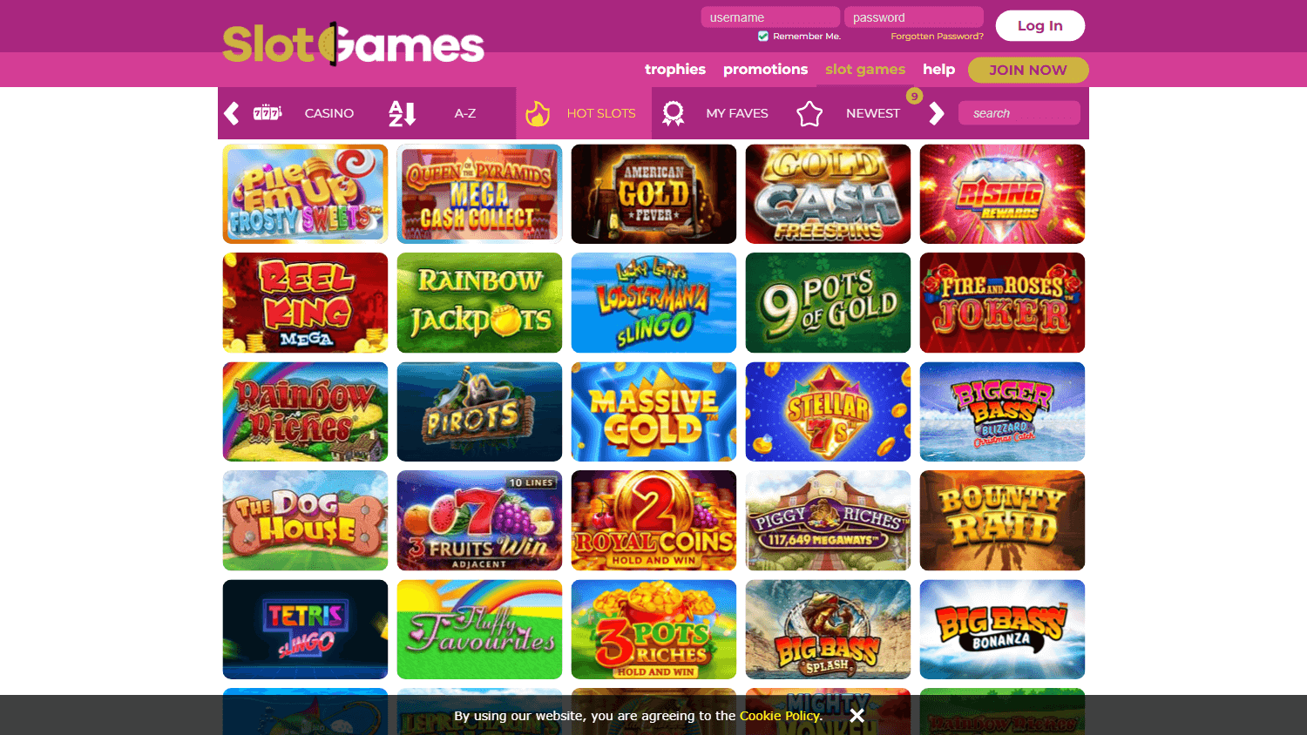Open the 9 Pots of Gold game thumbnail
The image size is (1307, 735).
pyautogui.click(x=828, y=303)
